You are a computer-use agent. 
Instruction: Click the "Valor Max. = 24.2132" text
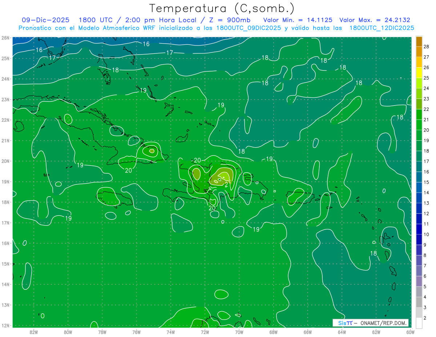pos(375,20)
